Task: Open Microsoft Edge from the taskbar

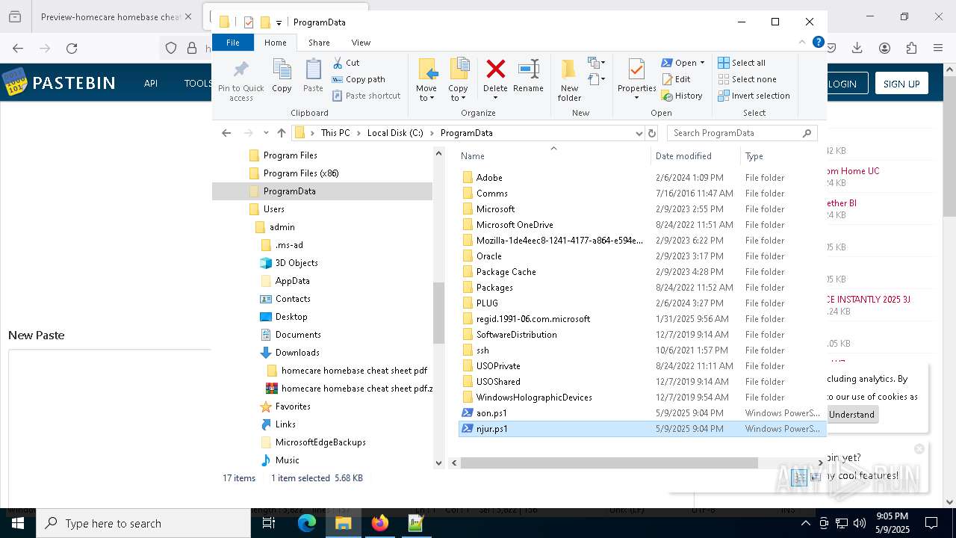Action: pyautogui.click(x=307, y=523)
